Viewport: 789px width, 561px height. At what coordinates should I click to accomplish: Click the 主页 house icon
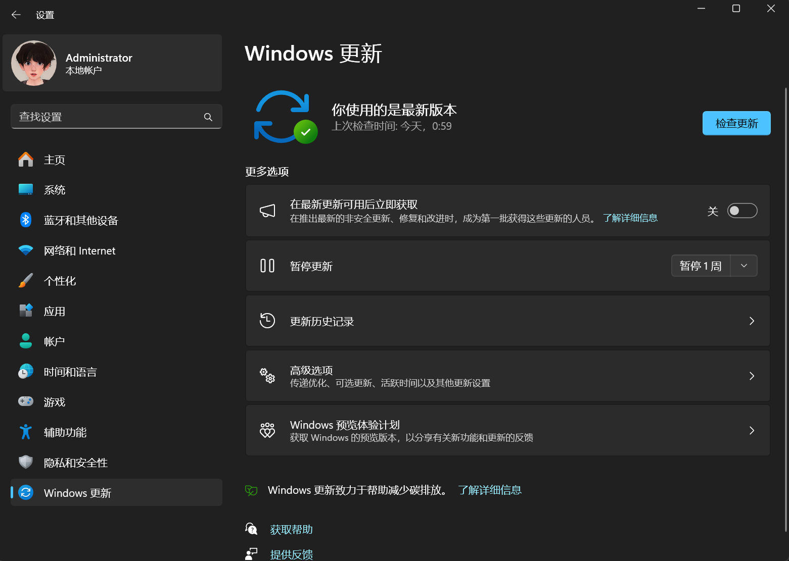click(x=26, y=160)
